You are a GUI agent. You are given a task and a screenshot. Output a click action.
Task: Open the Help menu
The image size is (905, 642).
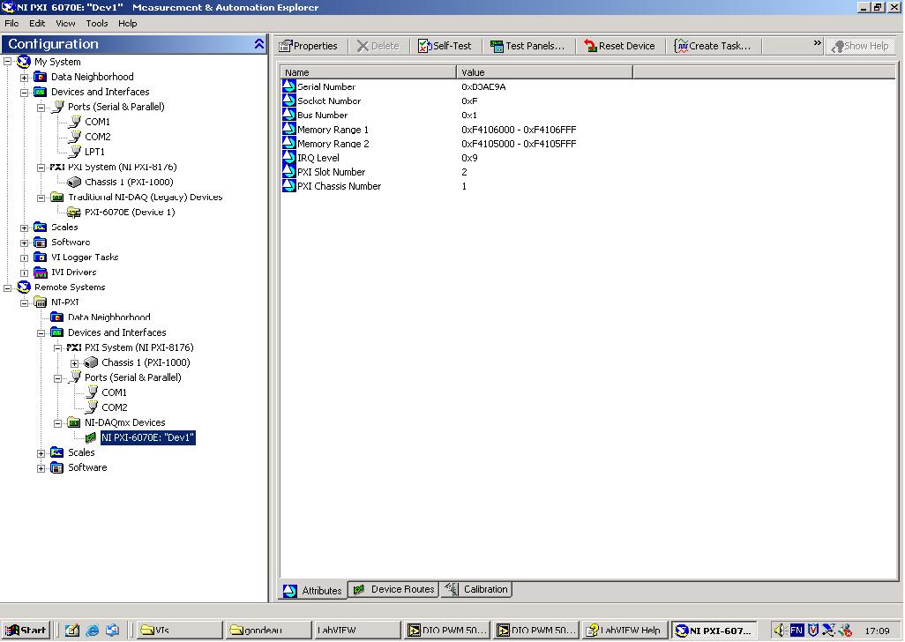128,23
